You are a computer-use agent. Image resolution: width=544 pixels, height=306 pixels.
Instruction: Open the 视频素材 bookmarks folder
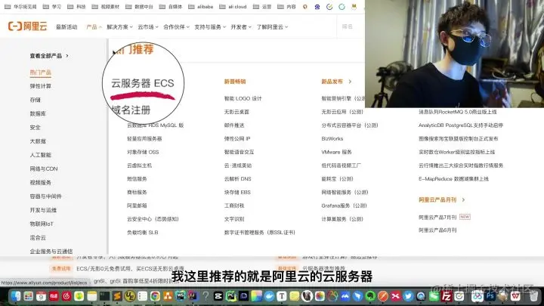(x=106, y=7)
